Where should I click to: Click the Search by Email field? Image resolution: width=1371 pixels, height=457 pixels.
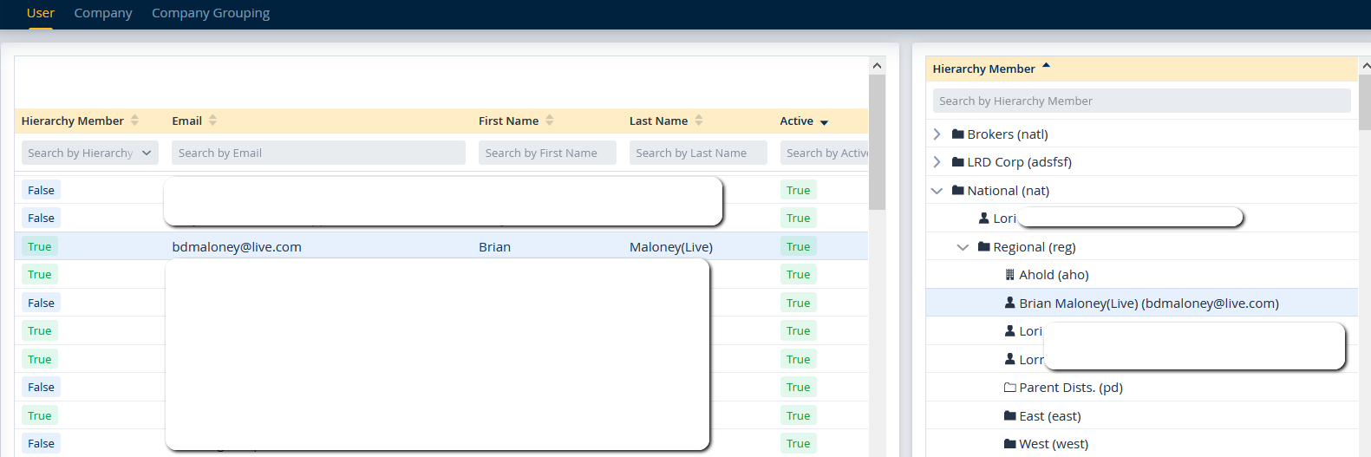point(318,153)
